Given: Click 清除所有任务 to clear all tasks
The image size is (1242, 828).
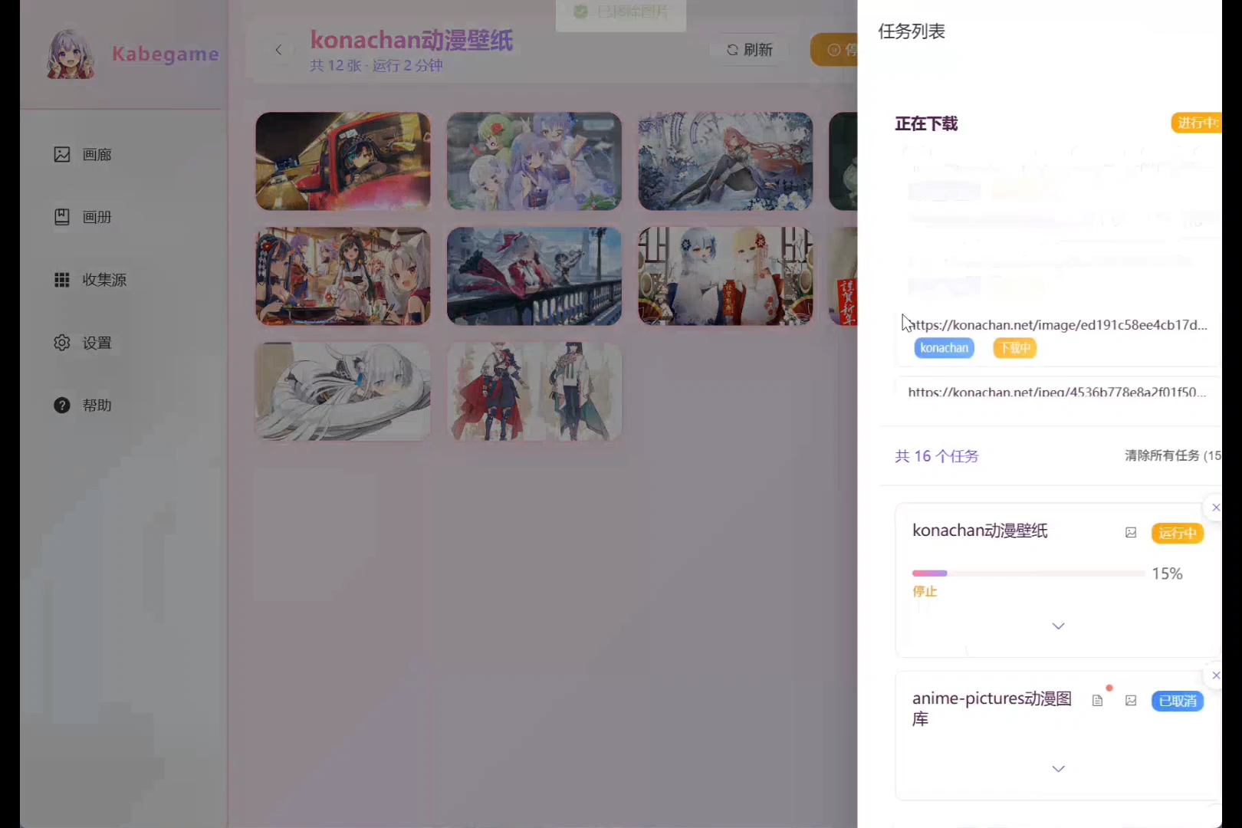Looking at the screenshot, I should pos(1173,455).
